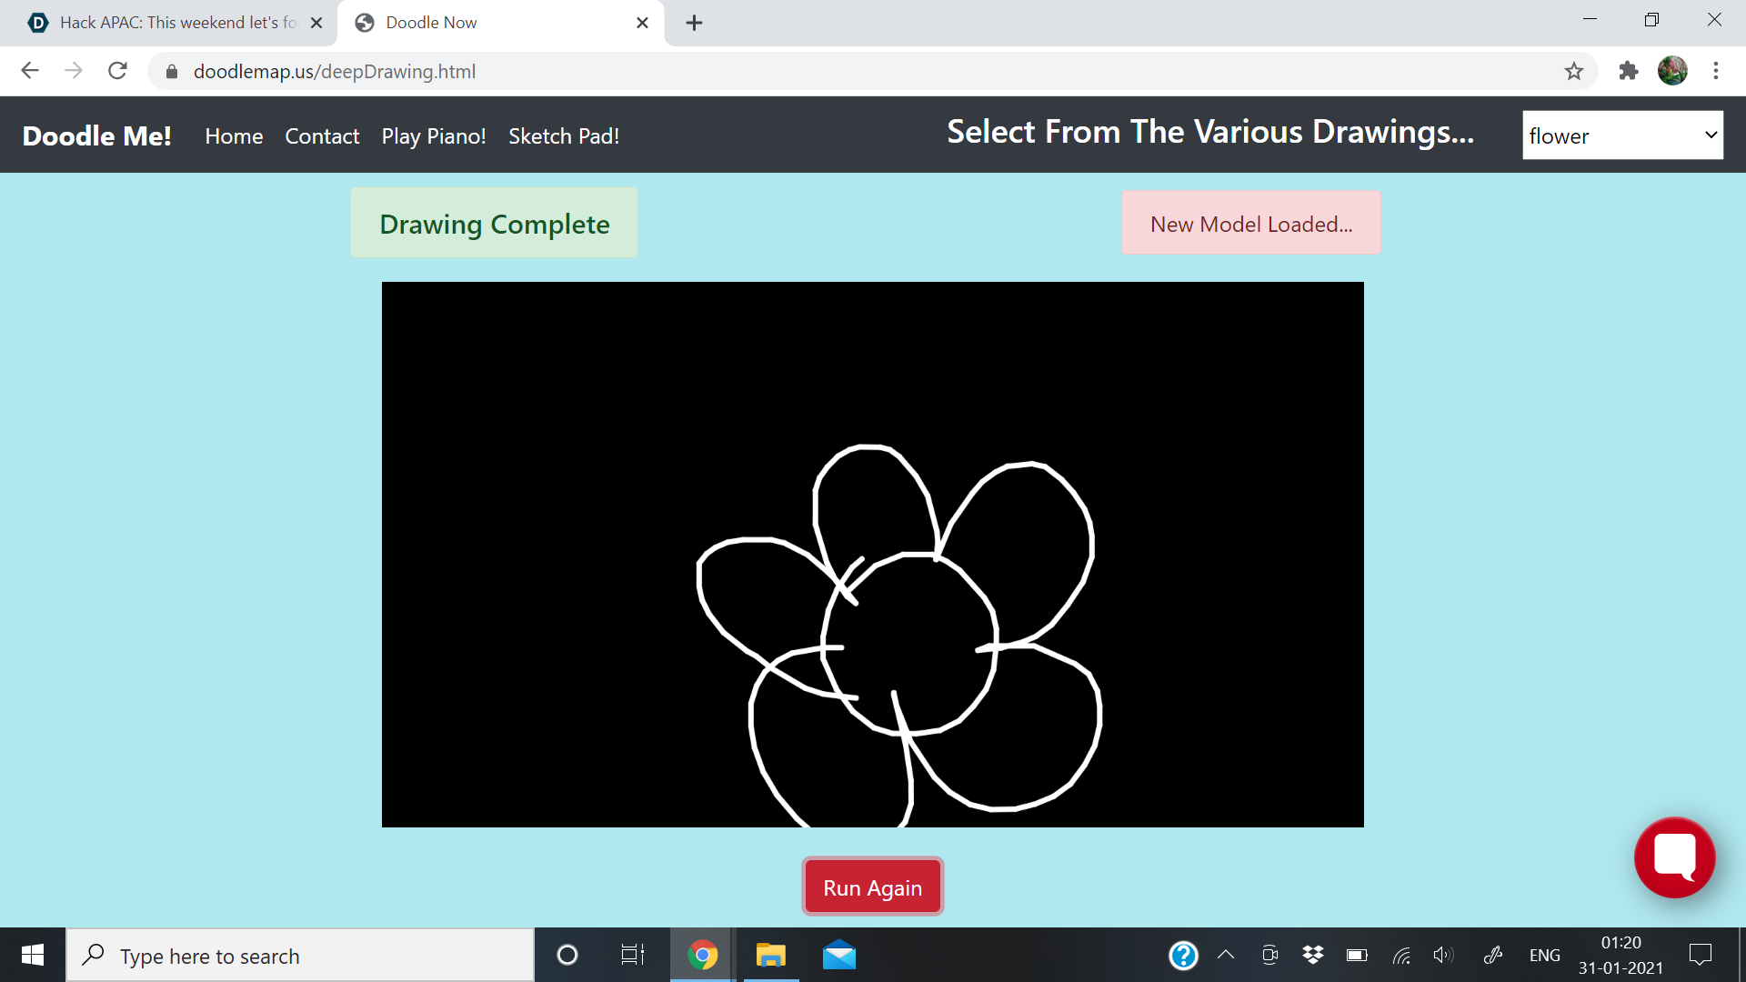The image size is (1746, 982).
Task: Click the red chat bubble widget
Action: (1674, 857)
